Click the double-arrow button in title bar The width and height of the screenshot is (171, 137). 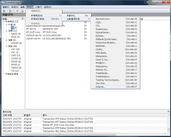[147, 2]
